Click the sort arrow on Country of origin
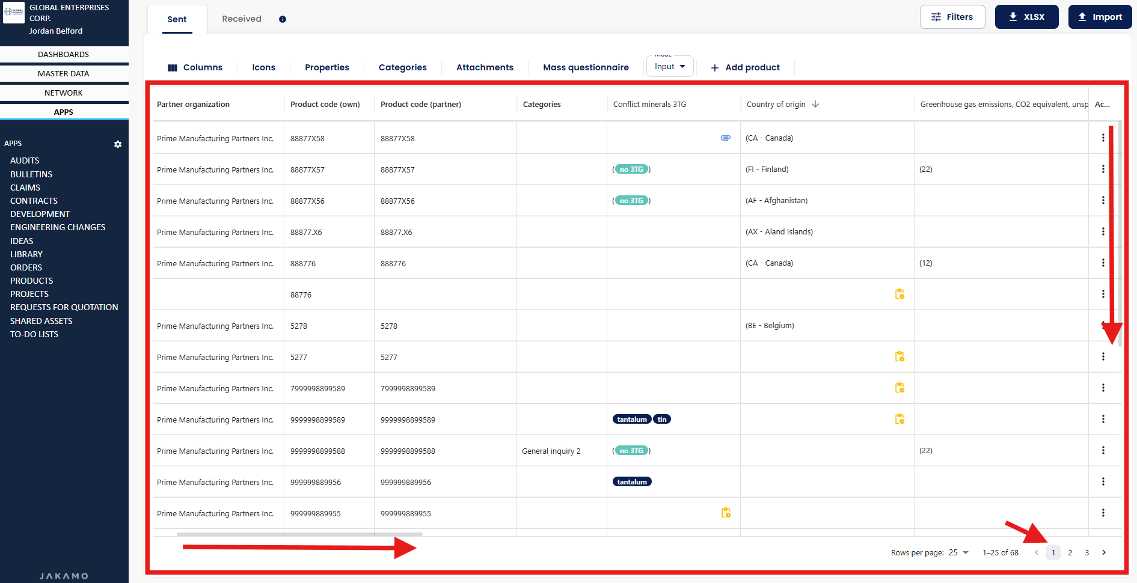1137x583 pixels. coord(815,104)
